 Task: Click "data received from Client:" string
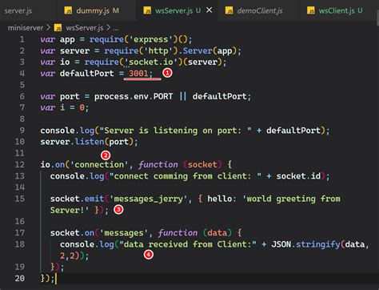point(188,244)
